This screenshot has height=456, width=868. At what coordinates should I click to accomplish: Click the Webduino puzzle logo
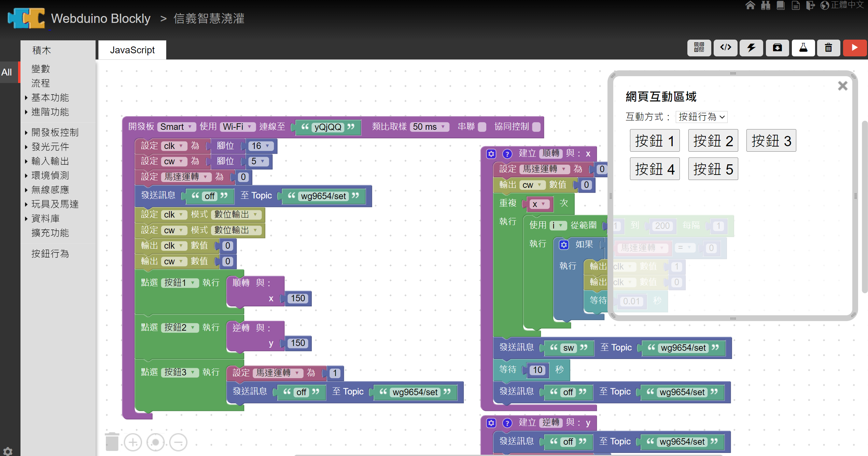(27, 18)
